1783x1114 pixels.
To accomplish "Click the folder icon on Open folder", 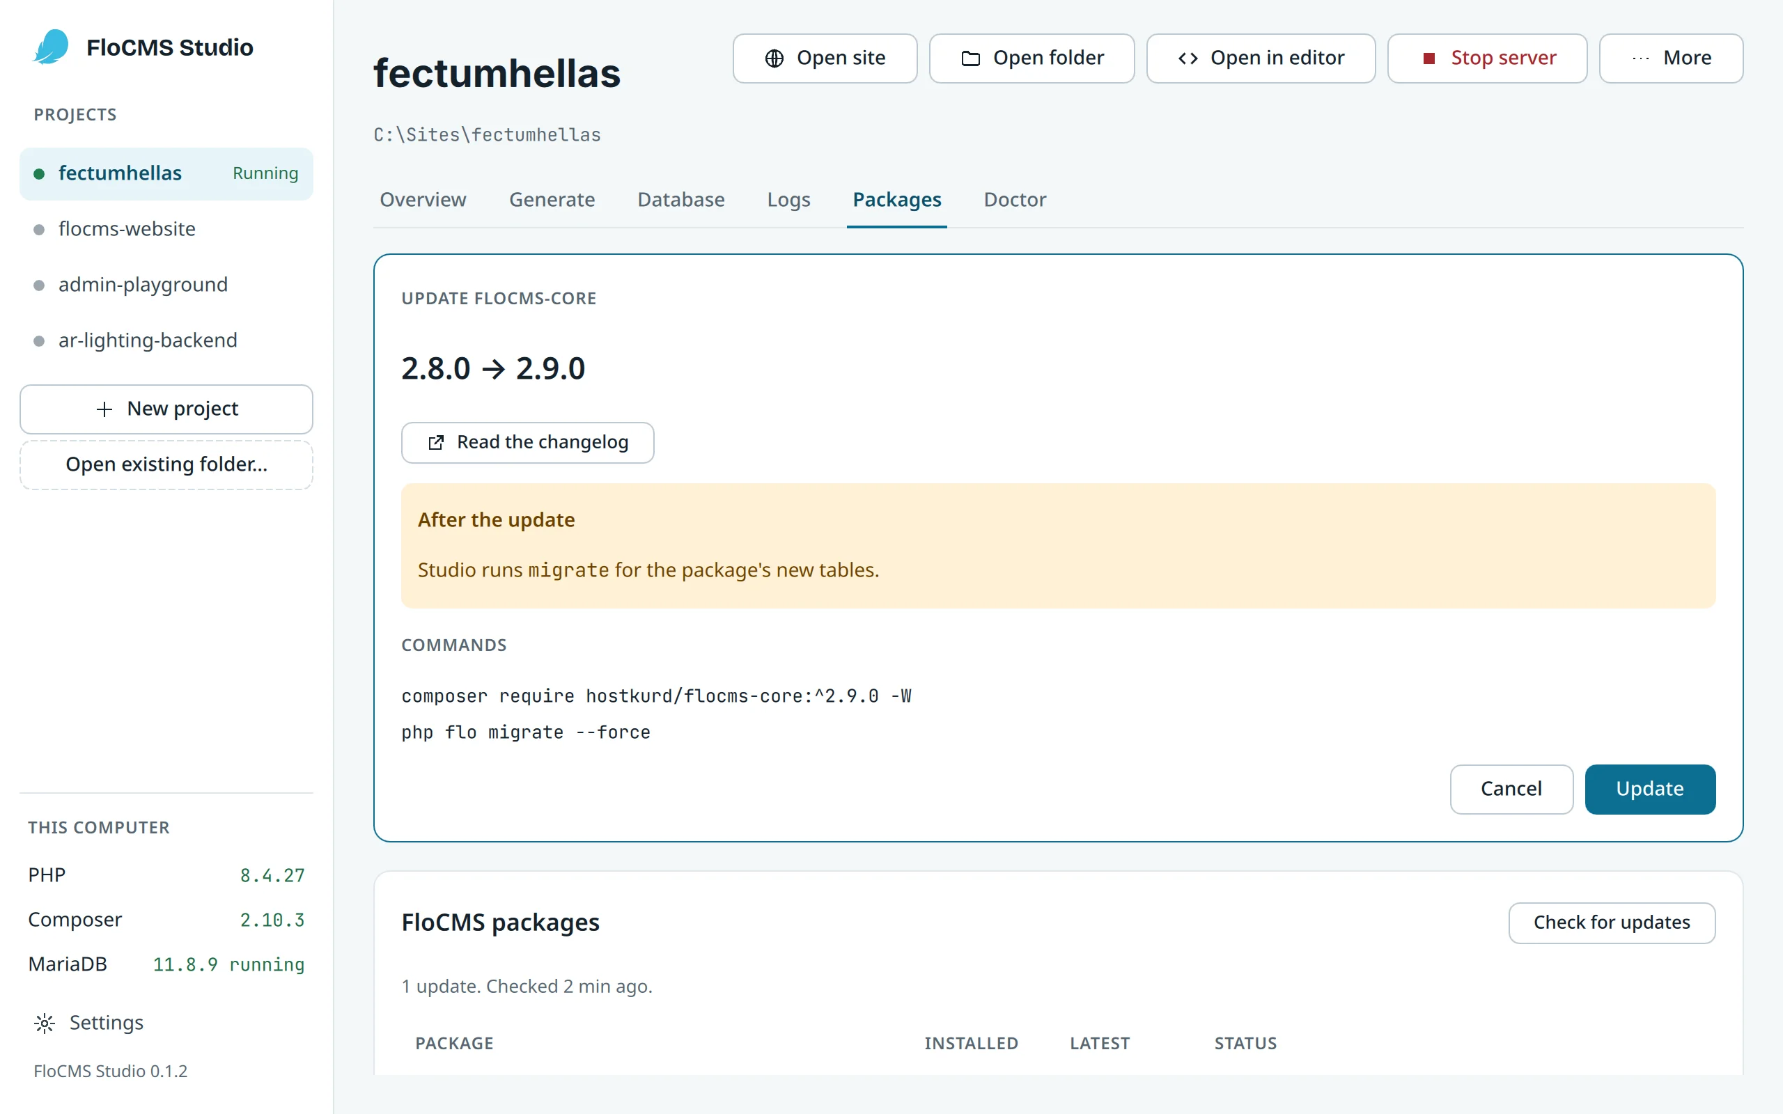I will [970, 58].
